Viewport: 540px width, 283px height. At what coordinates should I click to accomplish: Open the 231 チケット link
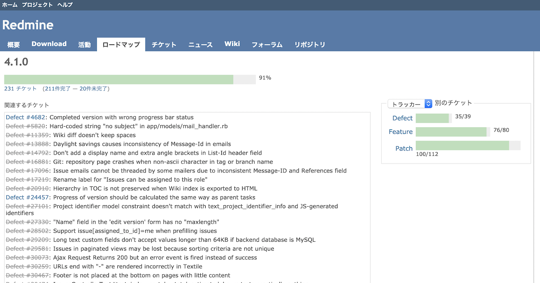click(x=20, y=89)
